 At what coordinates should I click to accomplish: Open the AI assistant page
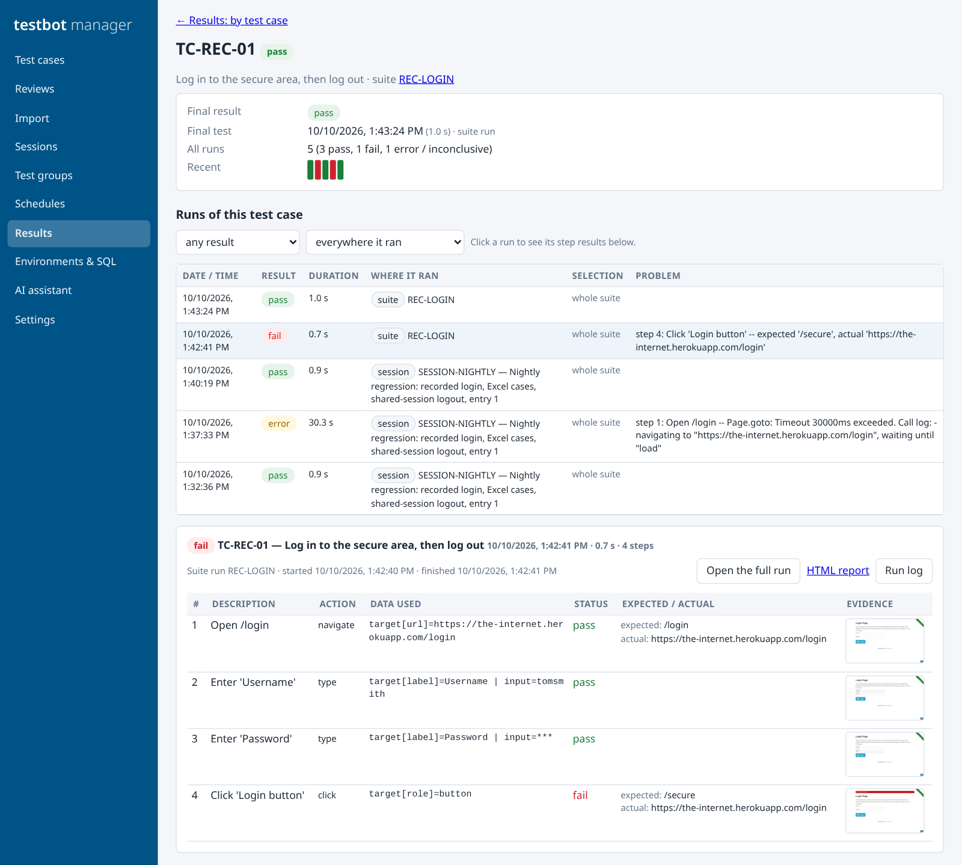click(x=79, y=290)
